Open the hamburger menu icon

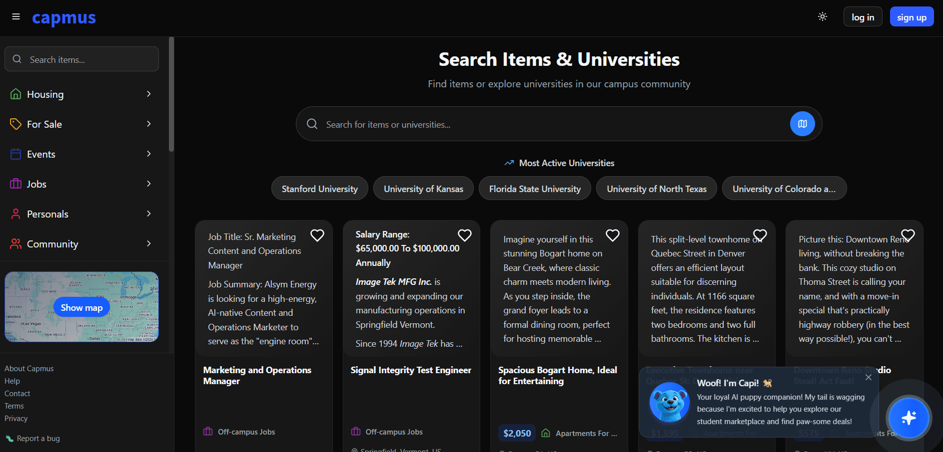[x=16, y=17]
